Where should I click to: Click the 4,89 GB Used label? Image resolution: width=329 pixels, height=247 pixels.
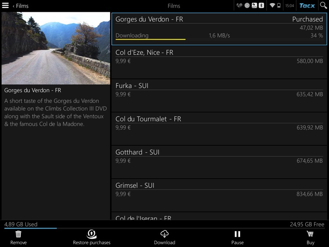click(21, 224)
